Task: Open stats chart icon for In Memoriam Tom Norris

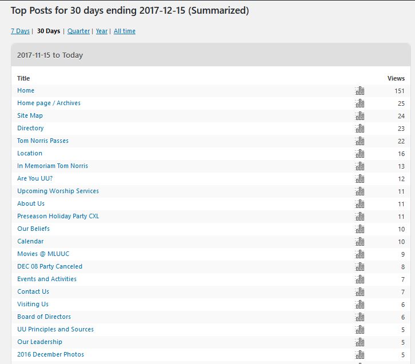Action: 360,166
